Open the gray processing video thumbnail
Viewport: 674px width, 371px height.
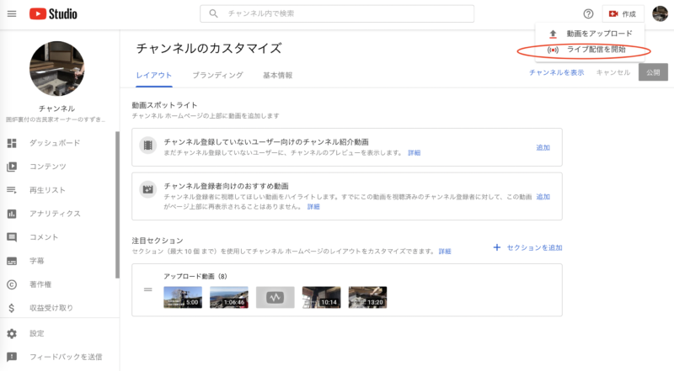coord(275,298)
